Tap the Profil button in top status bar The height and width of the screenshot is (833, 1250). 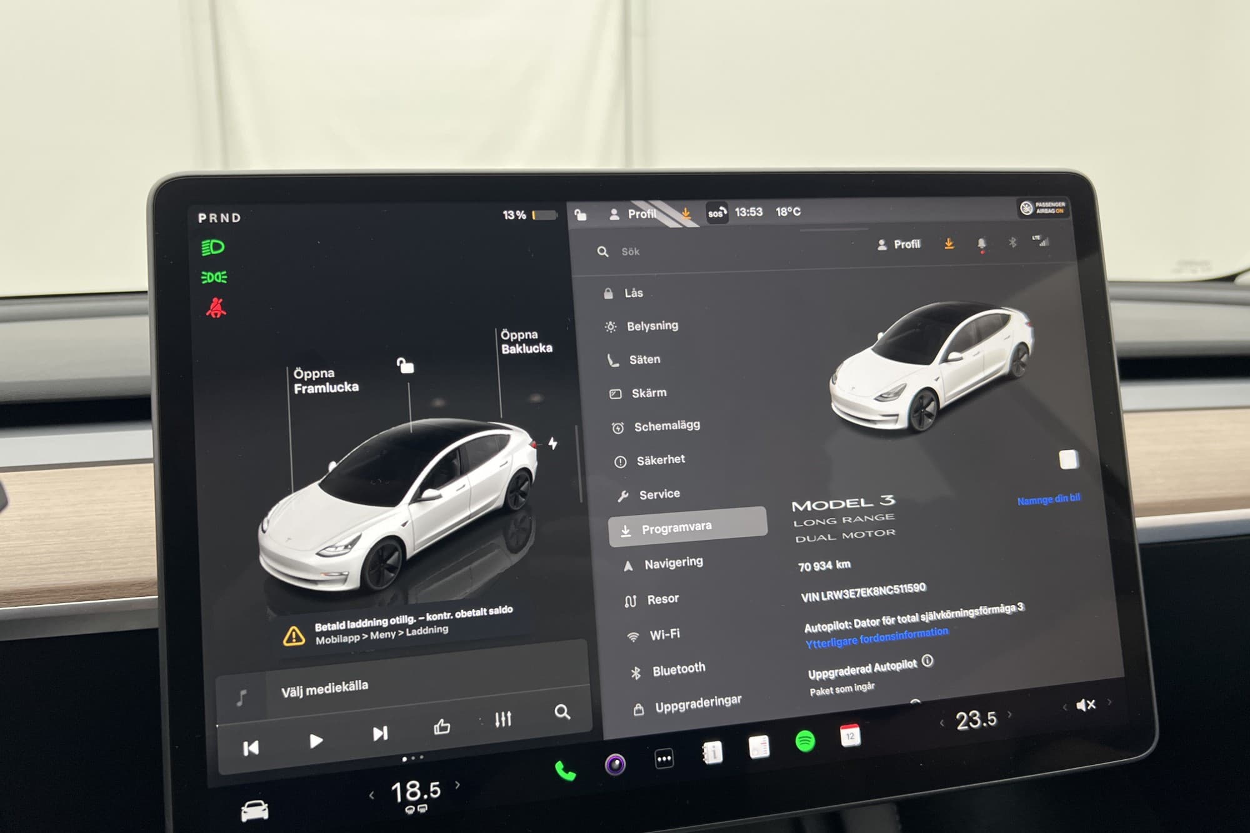click(x=632, y=214)
